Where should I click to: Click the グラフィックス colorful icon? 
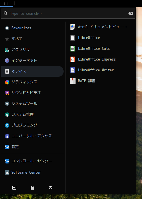[x=7, y=82]
